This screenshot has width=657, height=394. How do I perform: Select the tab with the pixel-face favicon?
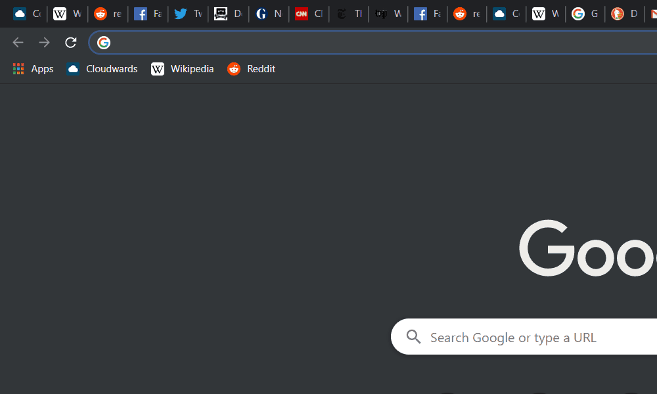pos(228,14)
